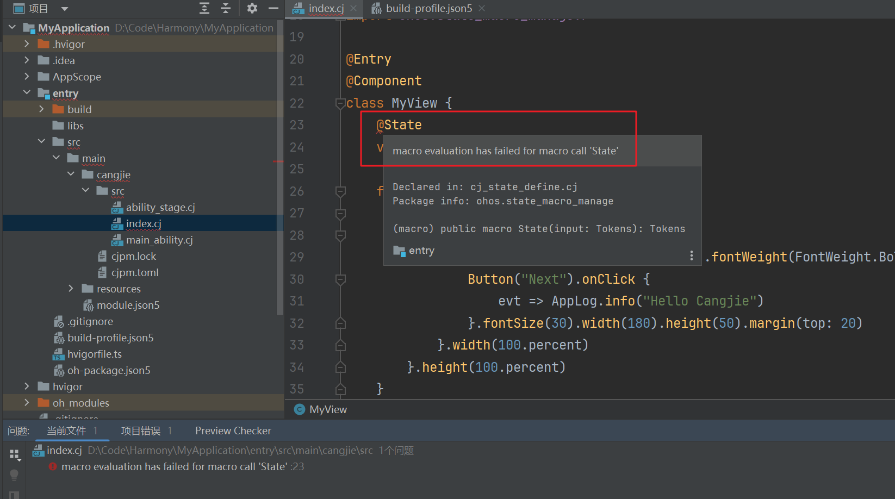Open the project view dropdown arrow
This screenshot has width=895, height=499.
[x=65, y=9]
